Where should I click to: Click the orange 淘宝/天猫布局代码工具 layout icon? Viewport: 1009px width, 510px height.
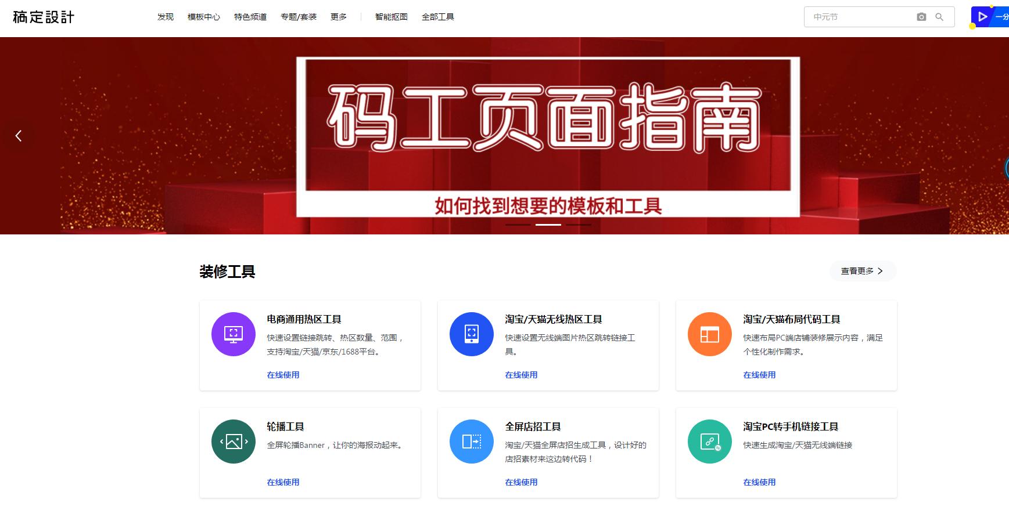(x=710, y=334)
